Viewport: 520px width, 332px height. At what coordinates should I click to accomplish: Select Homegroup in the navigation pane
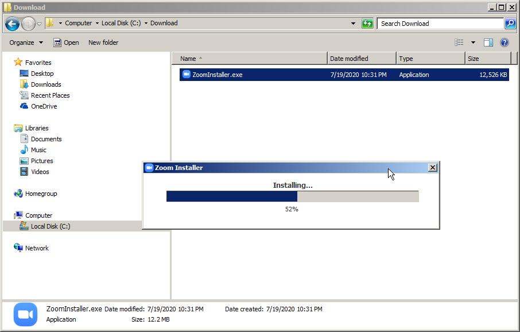coord(41,194)
